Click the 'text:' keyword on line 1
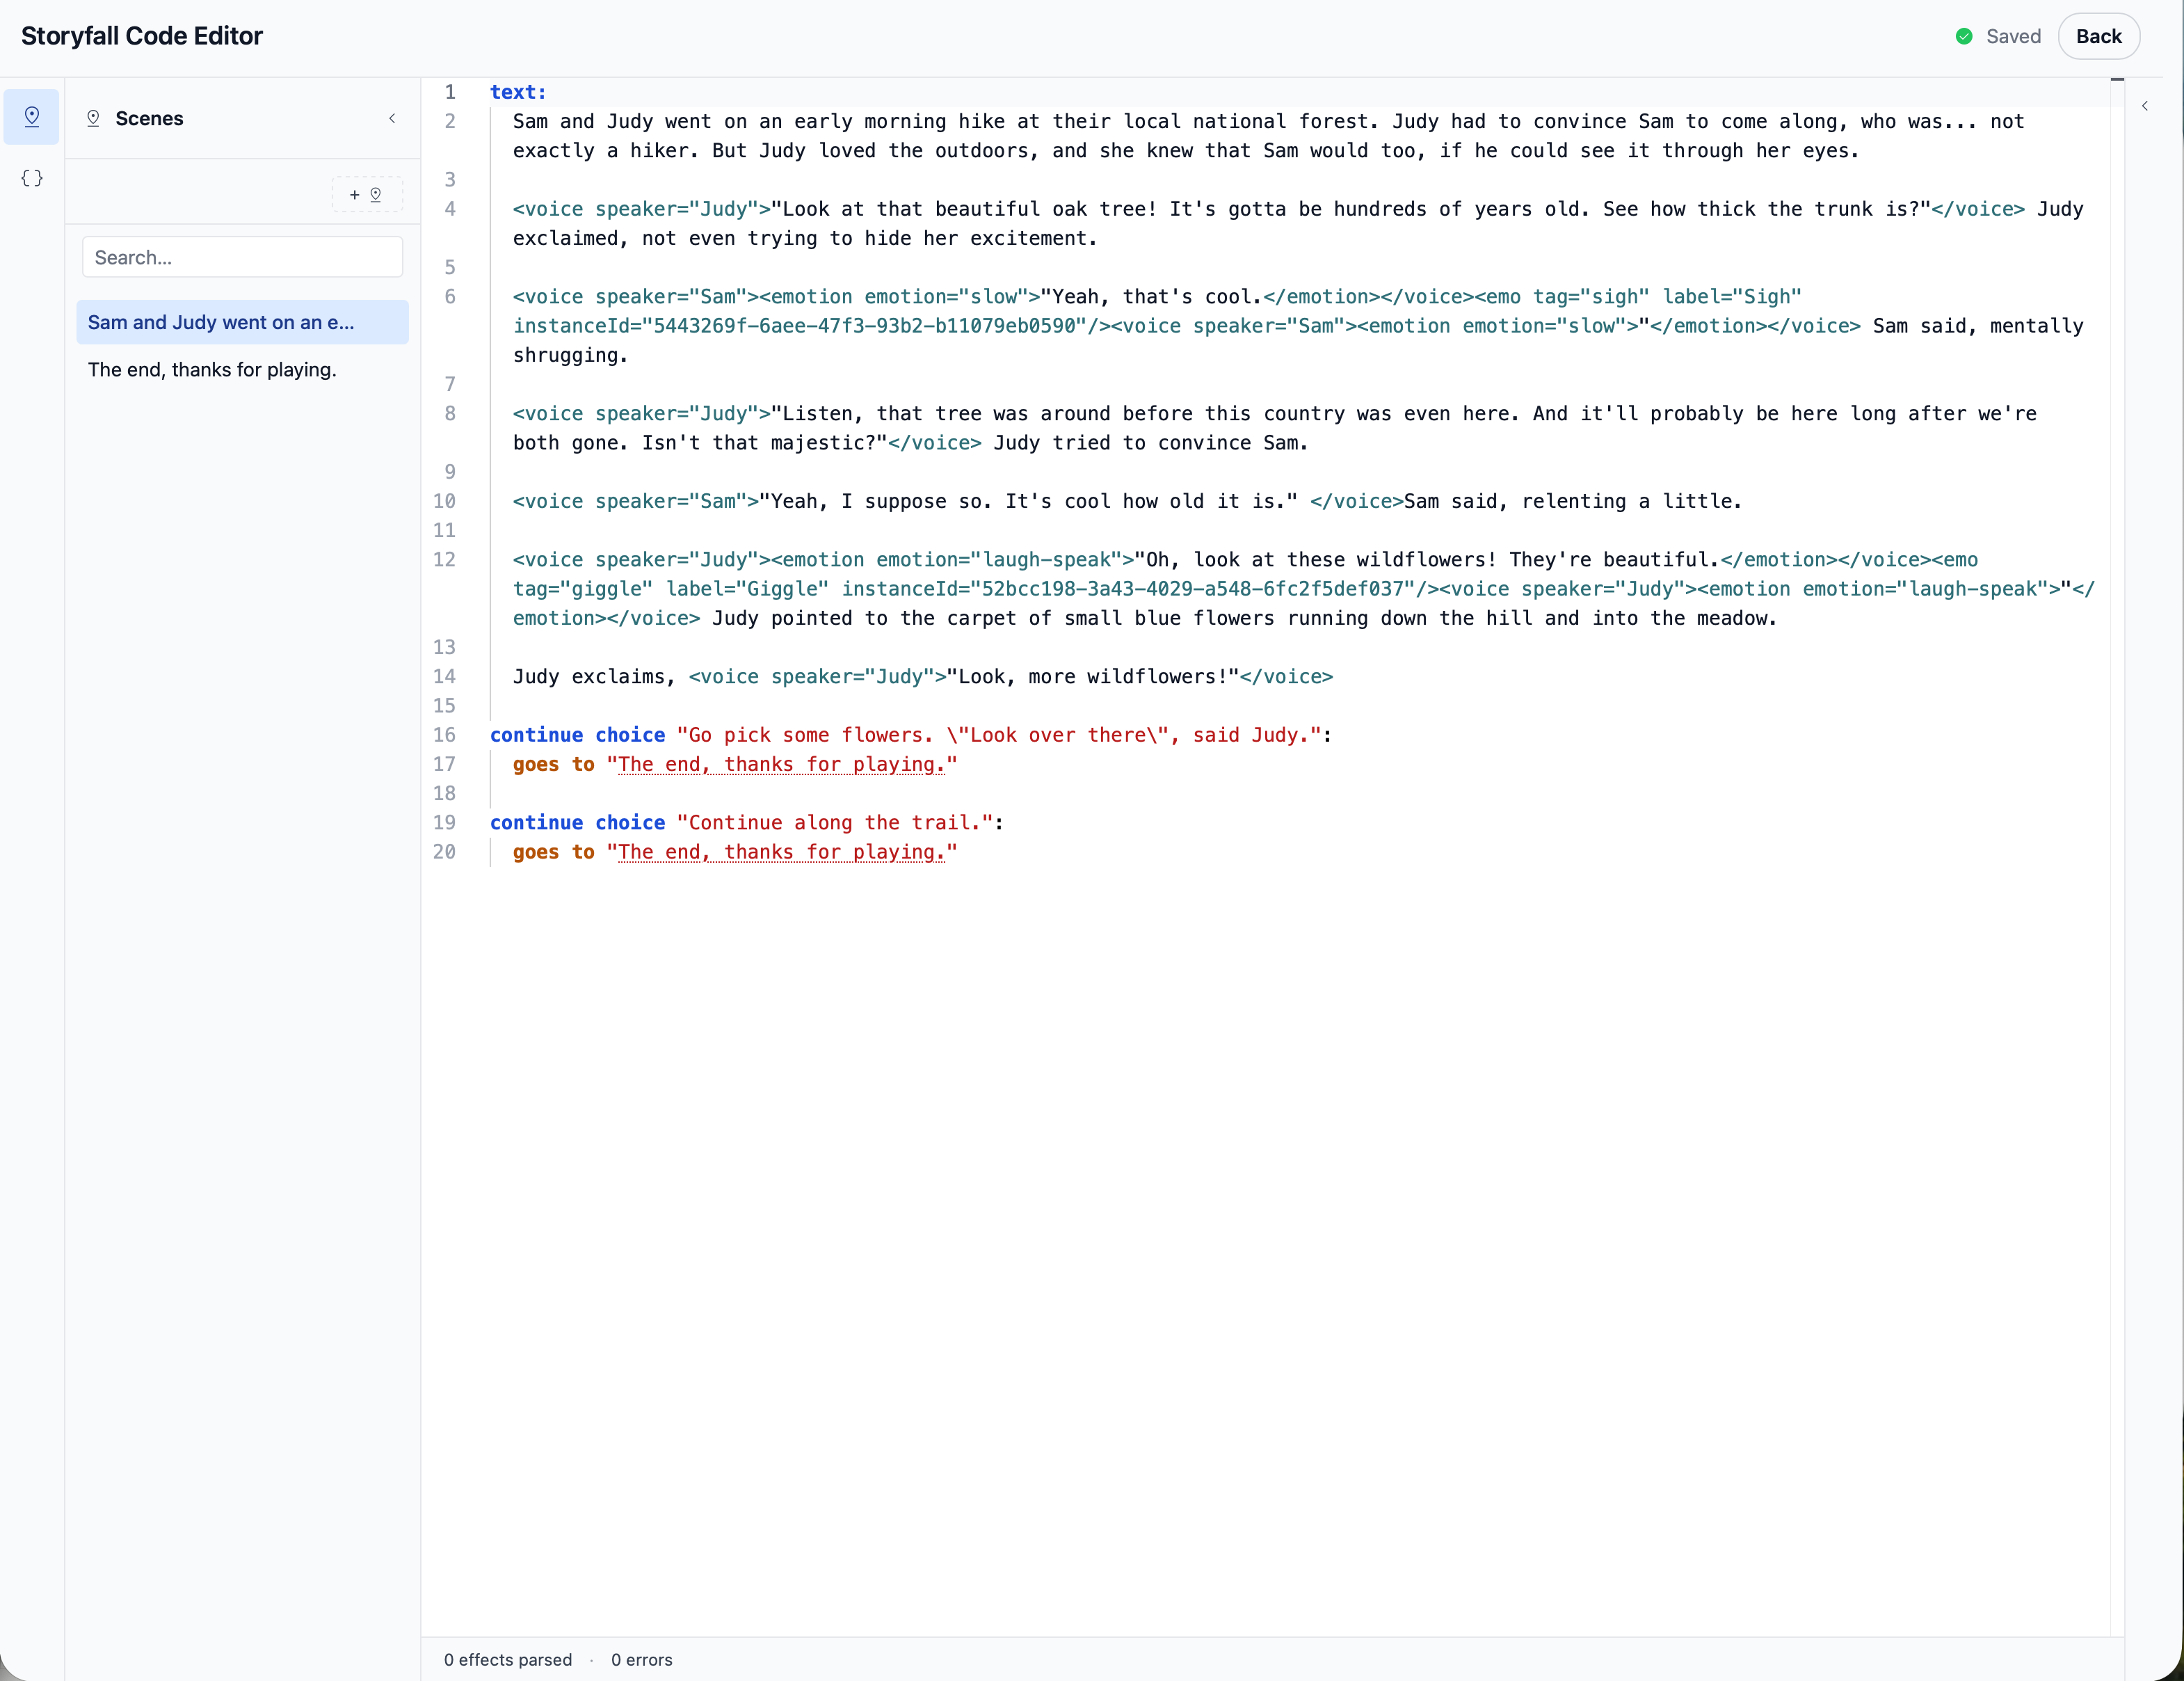Screen dimensions: 2184x1681 tap(518, 92)
